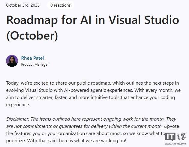
Task: Click the IT Home watermark logo
Action: tap(175, 137)
